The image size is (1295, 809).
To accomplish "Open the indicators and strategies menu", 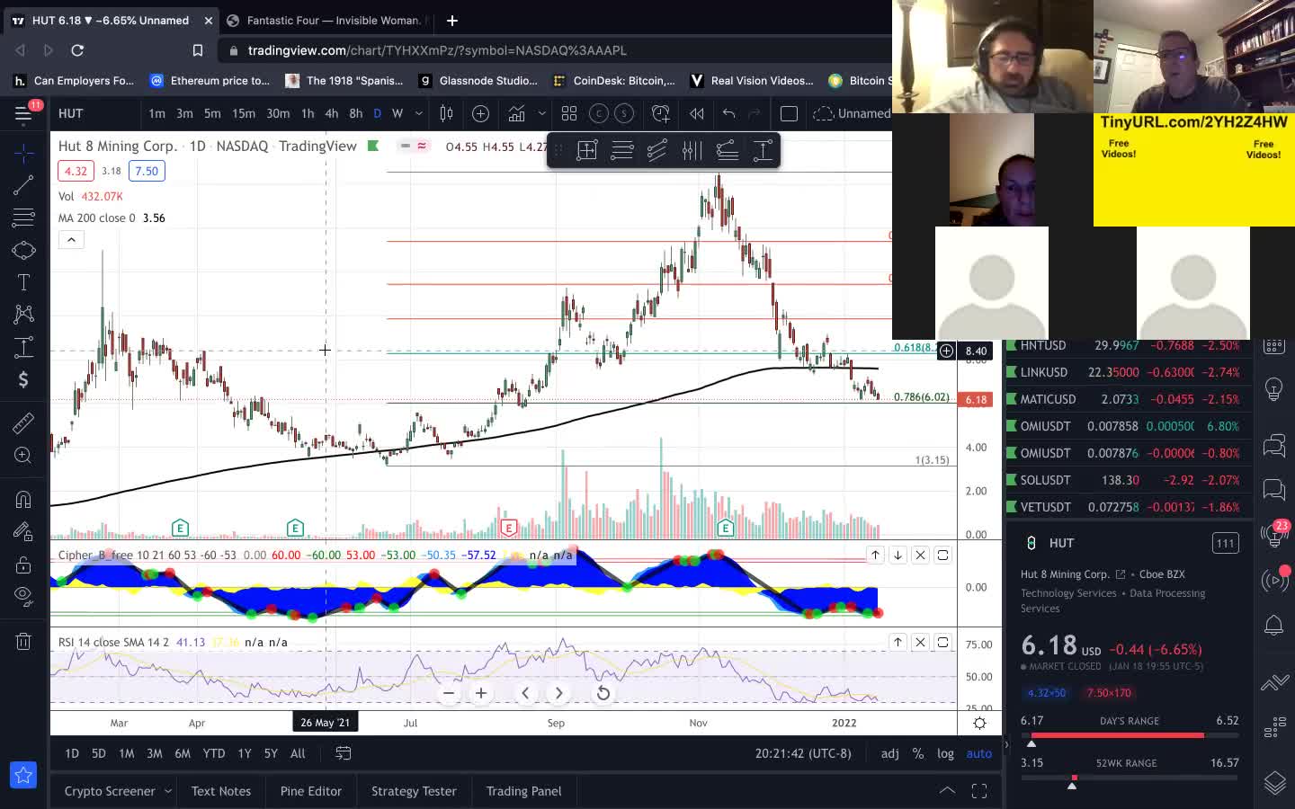I will point(516,113).
